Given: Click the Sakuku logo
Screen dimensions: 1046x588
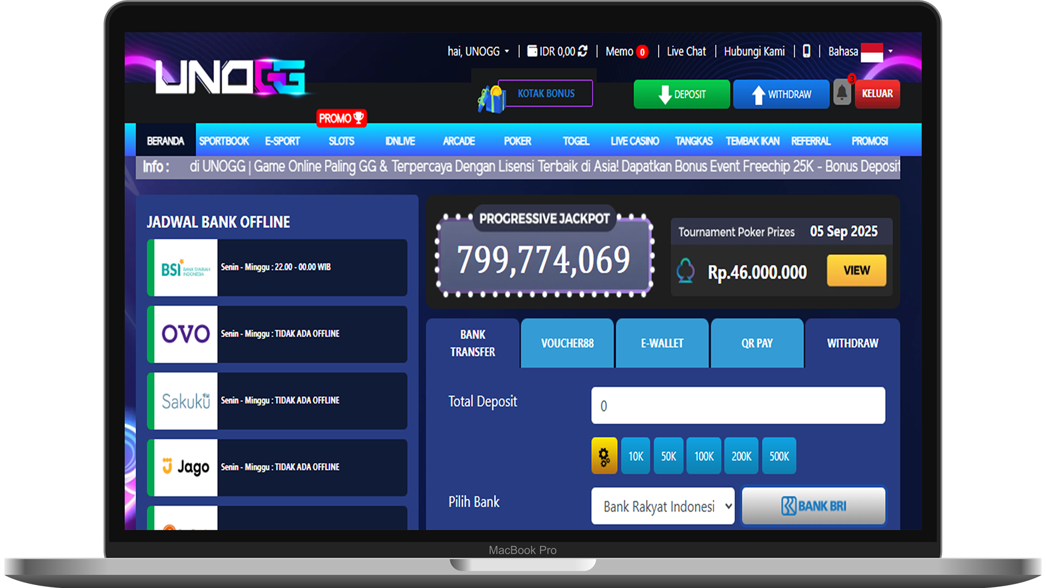Looking at the screenshot, I should pyautogui.click(x=185, y=401).
